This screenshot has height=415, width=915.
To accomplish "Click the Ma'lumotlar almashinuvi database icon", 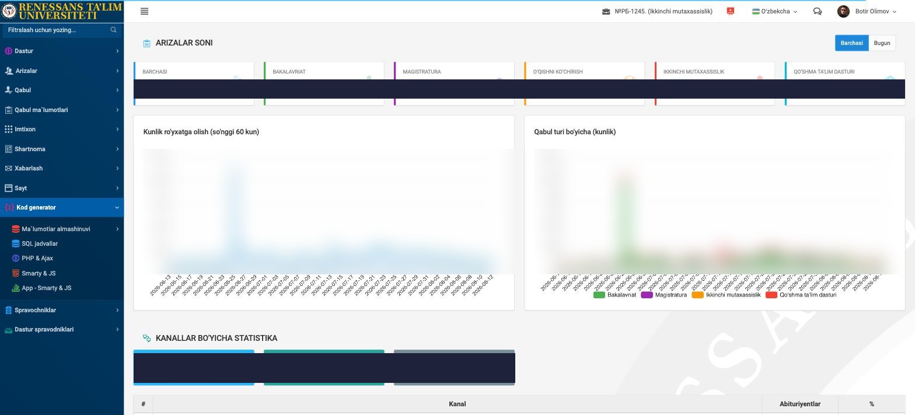I will coord(16,229).
